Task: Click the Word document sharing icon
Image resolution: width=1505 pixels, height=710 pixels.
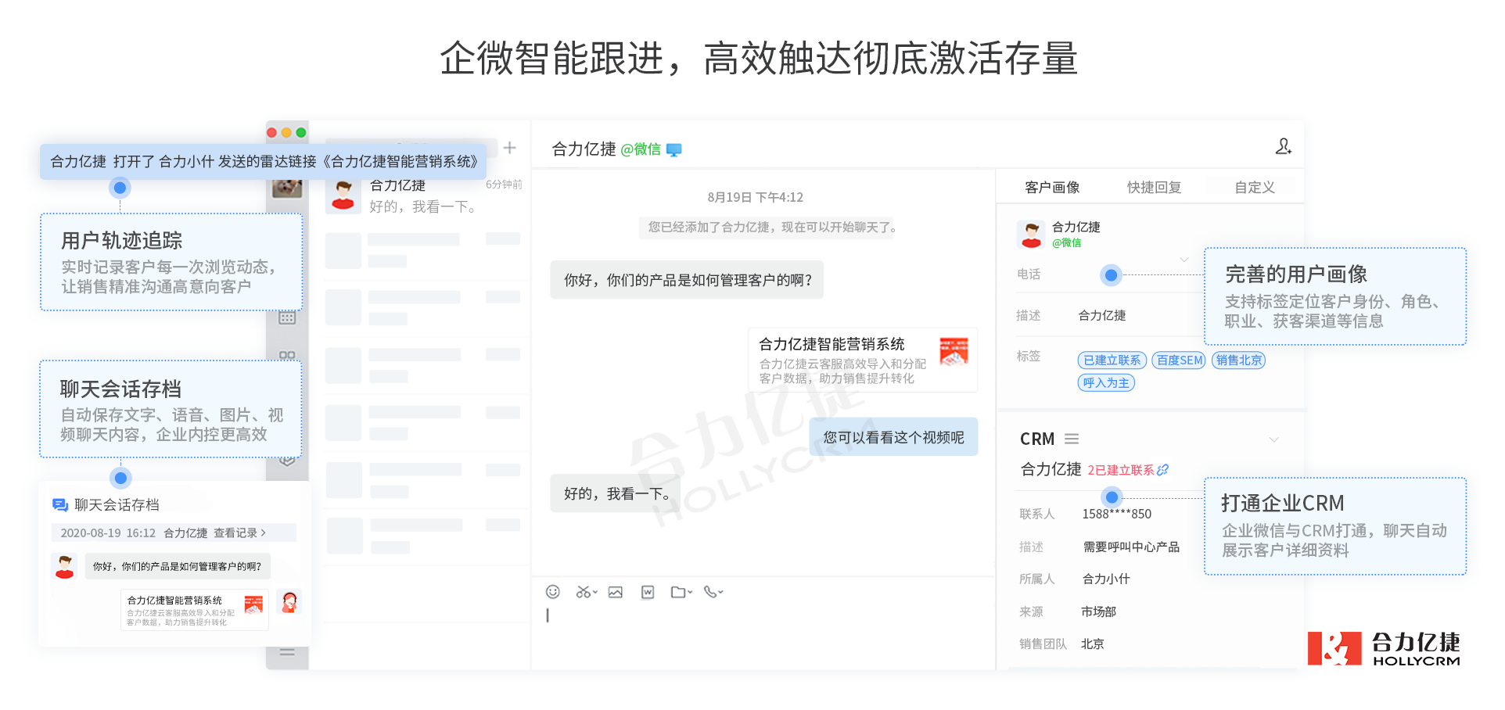Action: (648, 592)
